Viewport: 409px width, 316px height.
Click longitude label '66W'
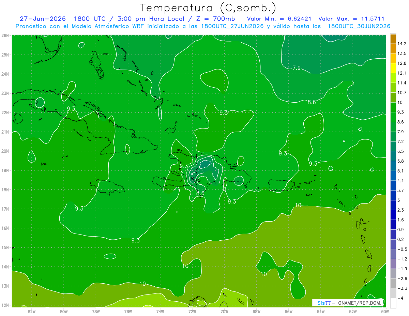289,311
